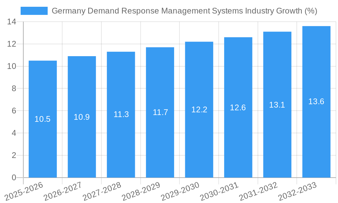Click the 13.6 value label
338x203 pixels.
pos(316,101)
